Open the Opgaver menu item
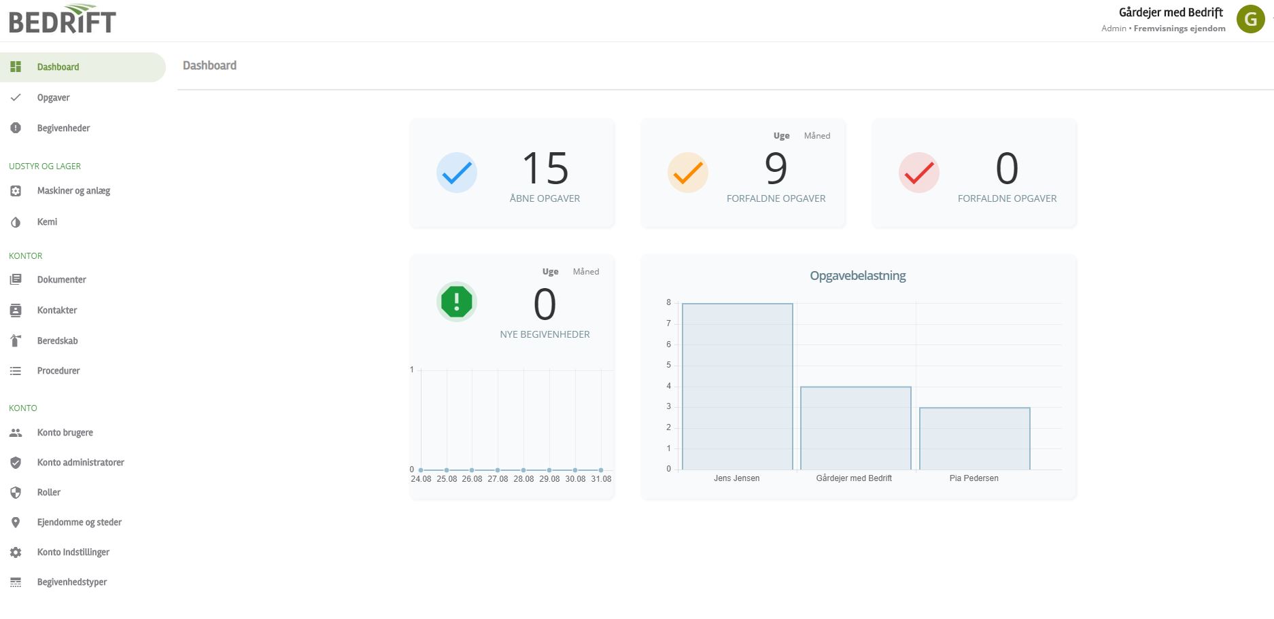This screenshot has width=1274, height=619. point(53,98)
